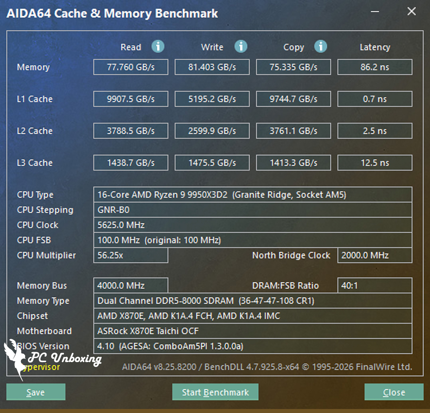Click the info icon beside Read
Image resolution: width=430 pixels, height=413 pixels.
(x=158, y=46)
